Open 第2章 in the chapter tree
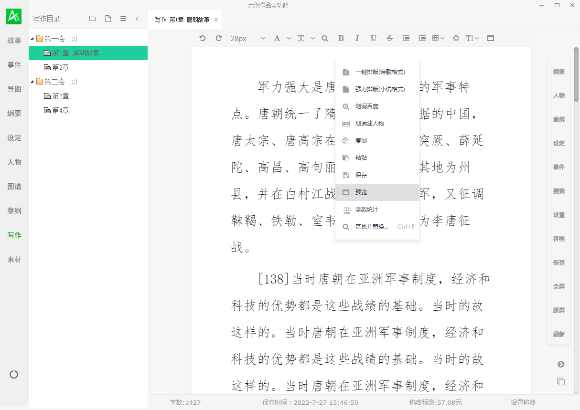 (61, 67)
